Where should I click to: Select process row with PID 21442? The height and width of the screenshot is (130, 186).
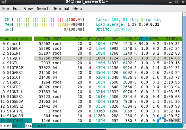point(108,106)
